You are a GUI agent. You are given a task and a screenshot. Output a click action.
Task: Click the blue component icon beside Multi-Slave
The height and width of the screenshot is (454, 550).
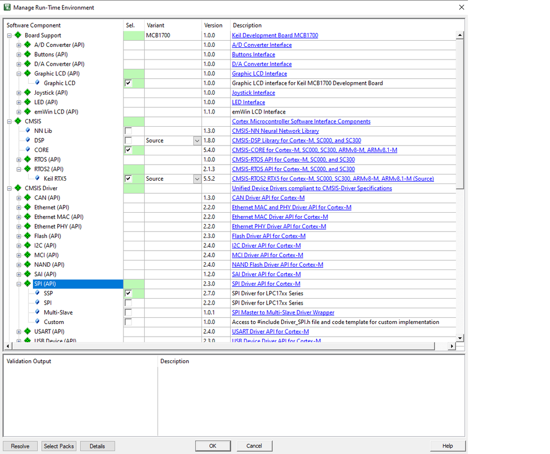(37, 312)
